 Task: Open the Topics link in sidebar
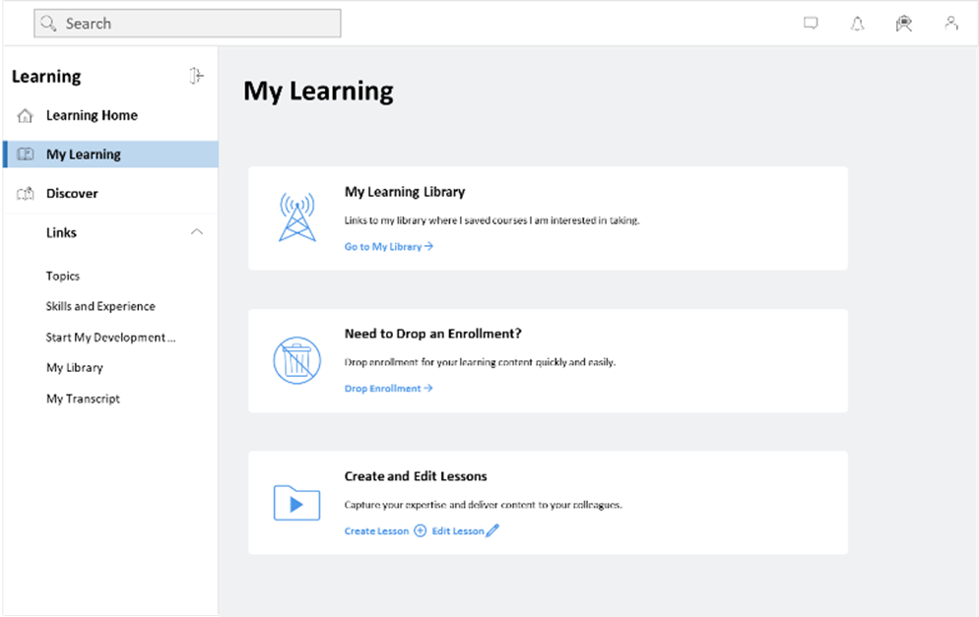pos(63,277)
